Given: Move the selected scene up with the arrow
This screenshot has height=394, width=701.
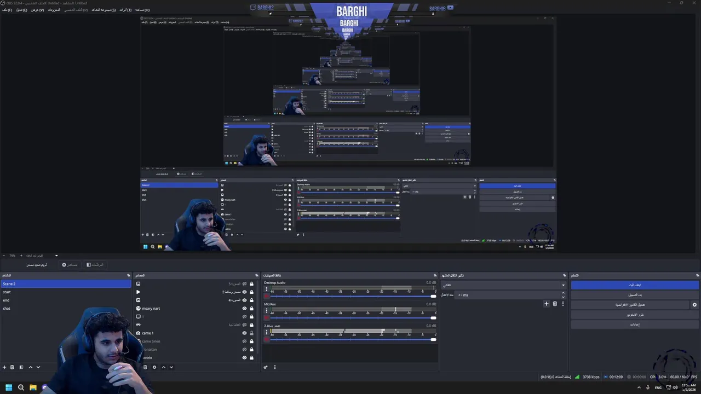Looking at the screenshot, I should 30,367.
